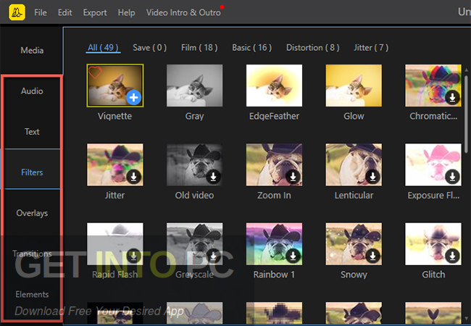Filter by Distortion (8) category

(313, 48)
